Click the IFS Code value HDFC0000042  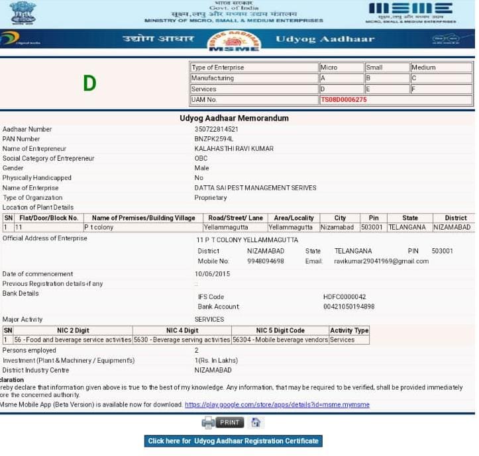pyautogui.click(x=344, y=297)
